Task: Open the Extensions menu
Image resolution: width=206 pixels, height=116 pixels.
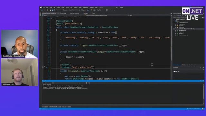Action: (x=85, y=7)
